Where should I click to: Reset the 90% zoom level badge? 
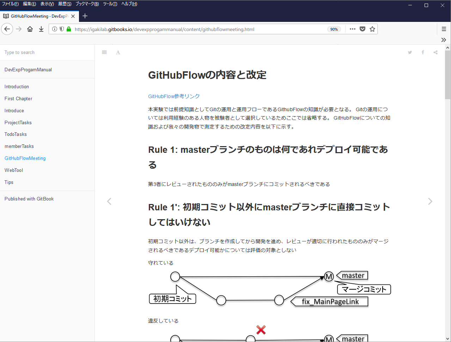click(334, 29)
